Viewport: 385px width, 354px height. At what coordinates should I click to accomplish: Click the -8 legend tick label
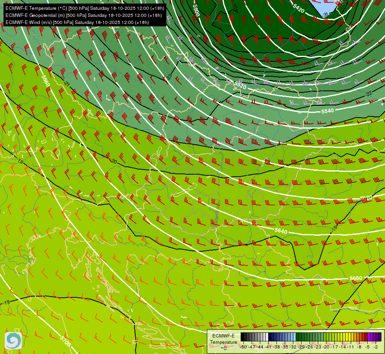pyautogui.click(x=359, y=347)
